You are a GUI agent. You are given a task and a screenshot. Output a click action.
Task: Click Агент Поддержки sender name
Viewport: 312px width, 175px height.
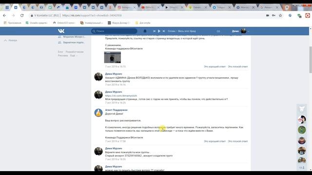click(x=116, y=110)
